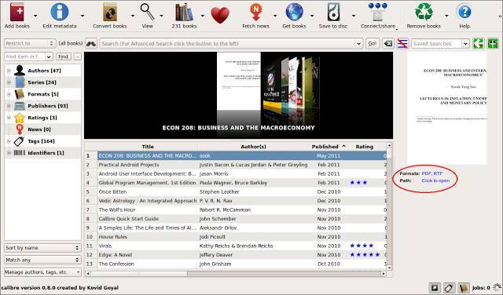Select the News [0] tree item
The height and width of the screenshot is (295, 503).
pyautogui.click(x=39, y=129)
